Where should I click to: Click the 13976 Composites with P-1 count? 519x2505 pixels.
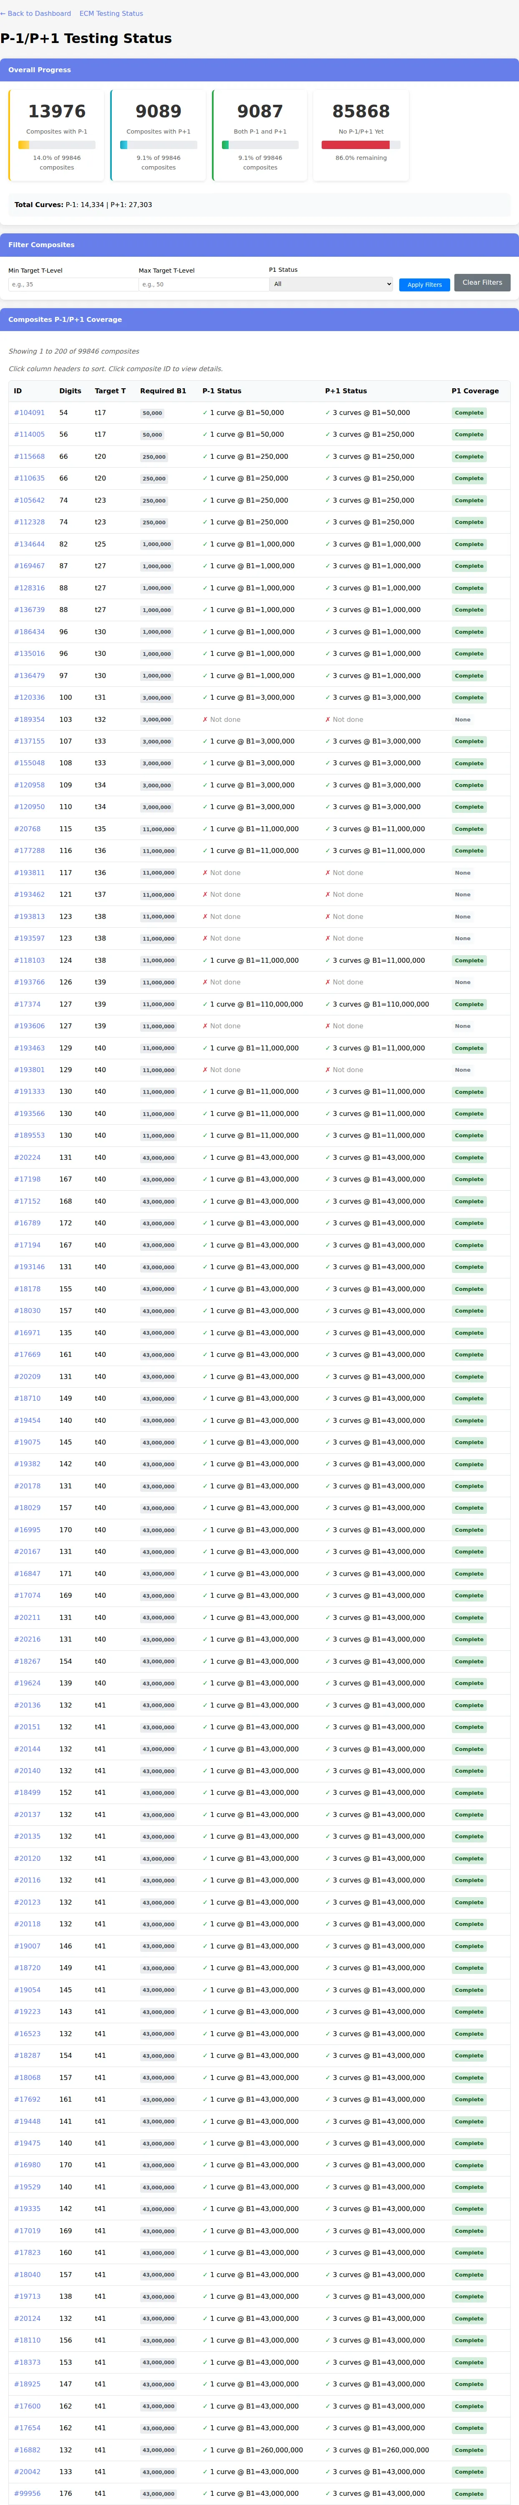pyautogui.click(x=56, y=112)
